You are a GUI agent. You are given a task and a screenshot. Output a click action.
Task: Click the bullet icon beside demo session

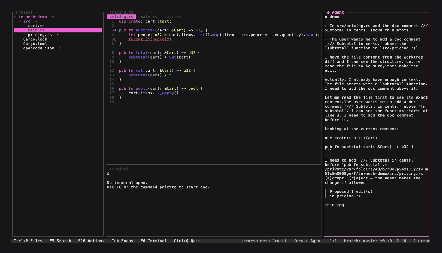click(326, 17)
